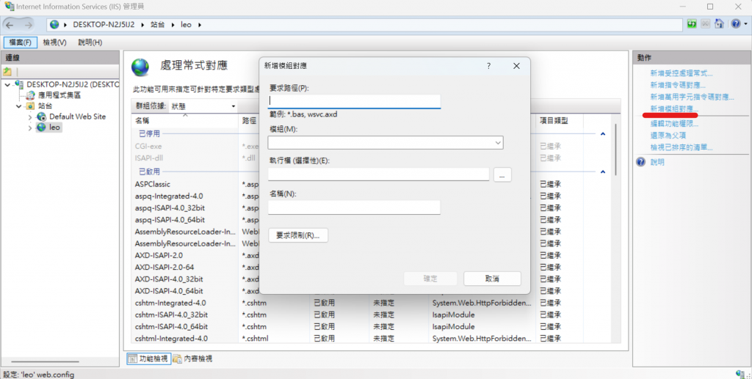
Task: Open the 群組依據 dropdown
Action: click(x=203, y=106)
